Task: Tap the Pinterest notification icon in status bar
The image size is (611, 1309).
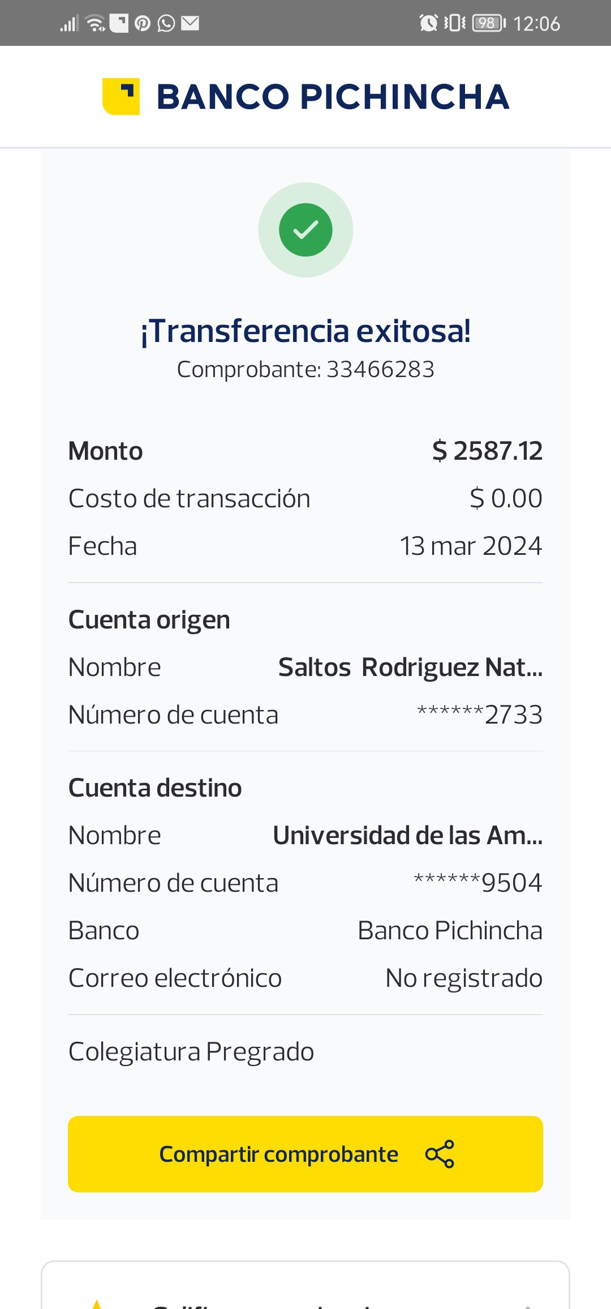Action: 143,23
